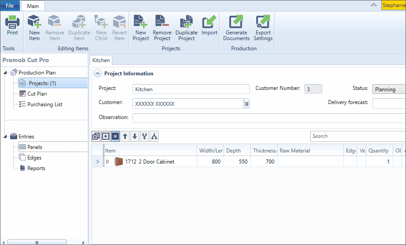406x245 pixels.
Task: Click the quantity cell showing 1
Action: [x=379, y=162]
